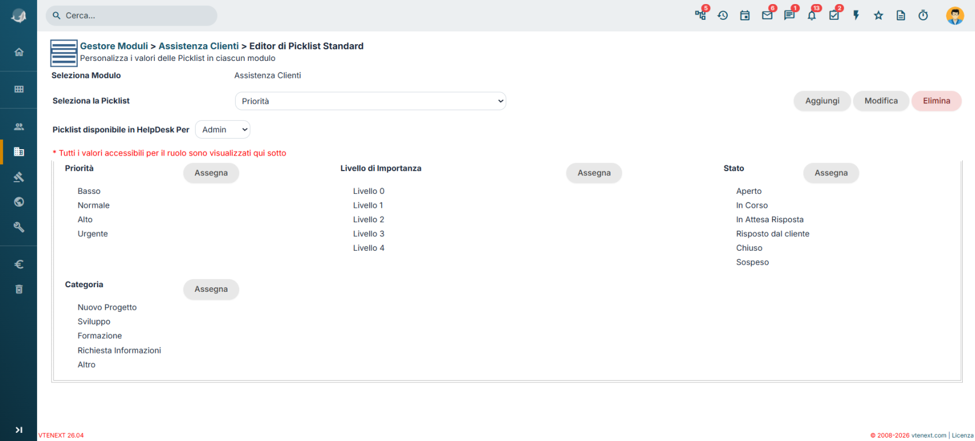The height and width of the screenshot is (441, 975).
Task: Click the In Attesa Risposta status value
Action: pos(770,219)
